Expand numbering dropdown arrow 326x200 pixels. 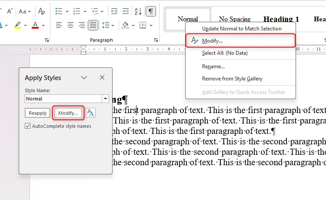(x=85, y=11)
